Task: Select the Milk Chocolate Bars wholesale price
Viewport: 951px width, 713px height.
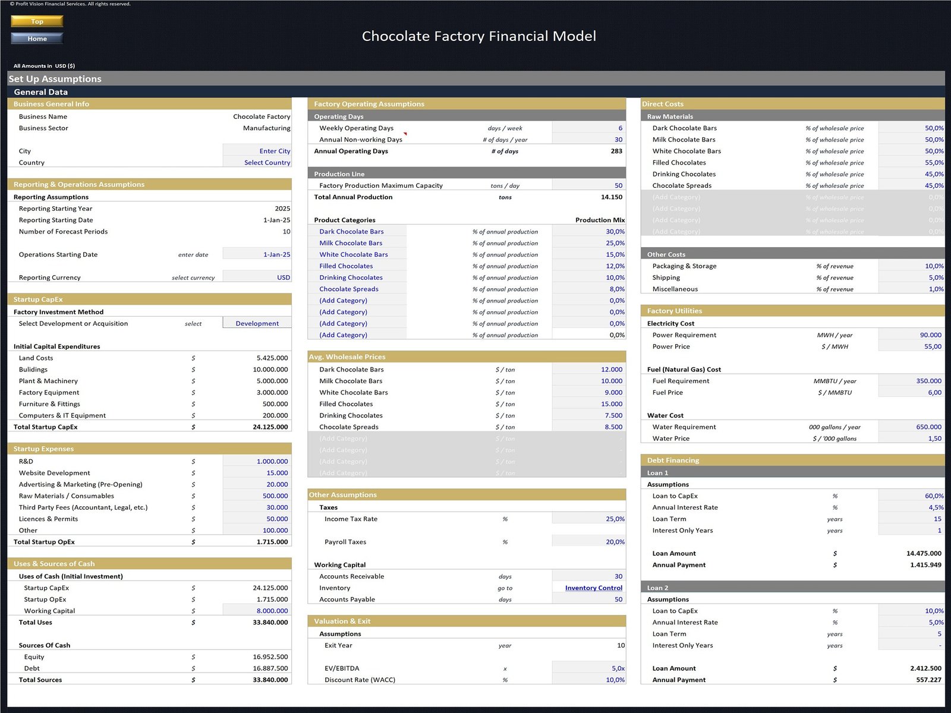Action: (x=588, y=381)
